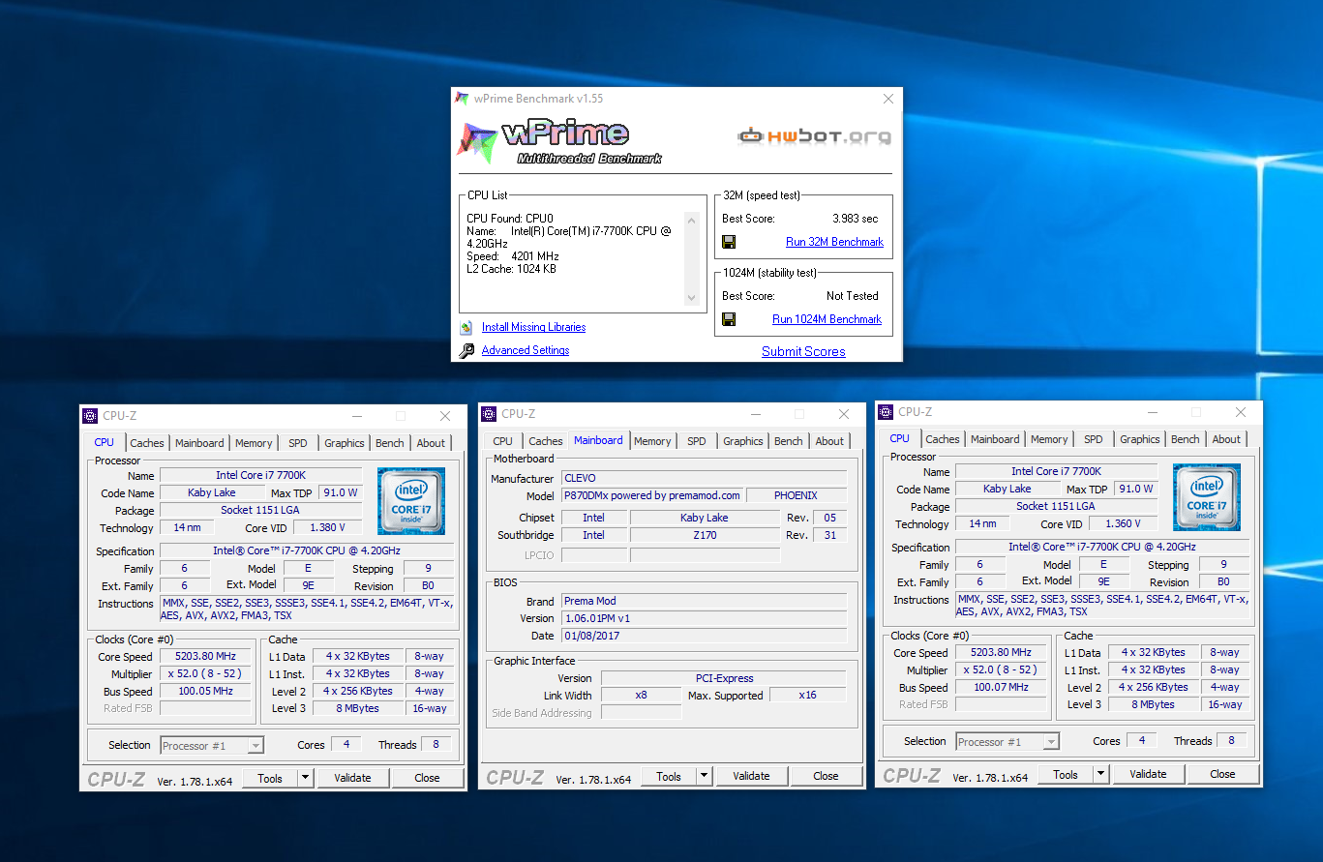Click the icon next to Install Missing Libraries
1323x862 pixels.
466,328
